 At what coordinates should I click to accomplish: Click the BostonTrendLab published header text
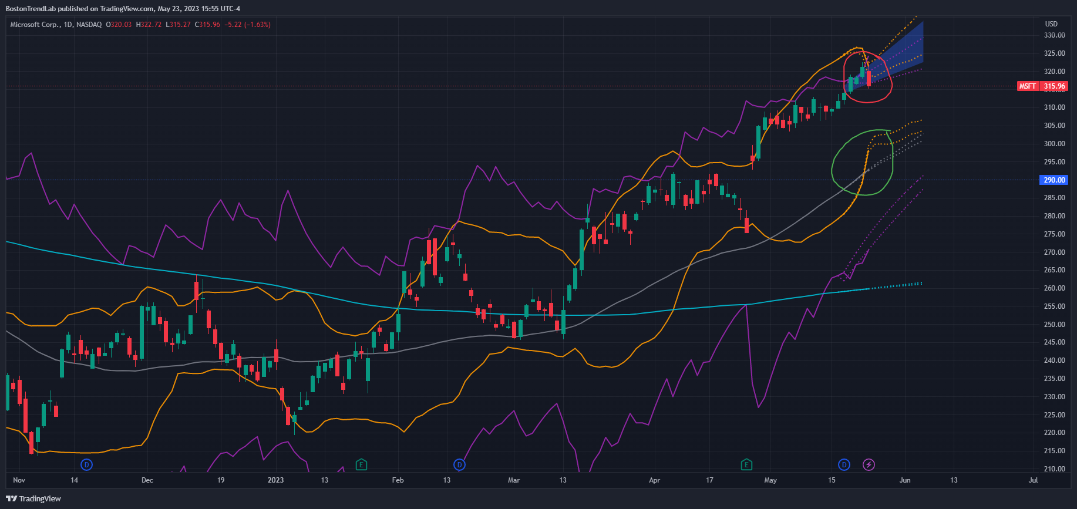click(x=123, y=9)
